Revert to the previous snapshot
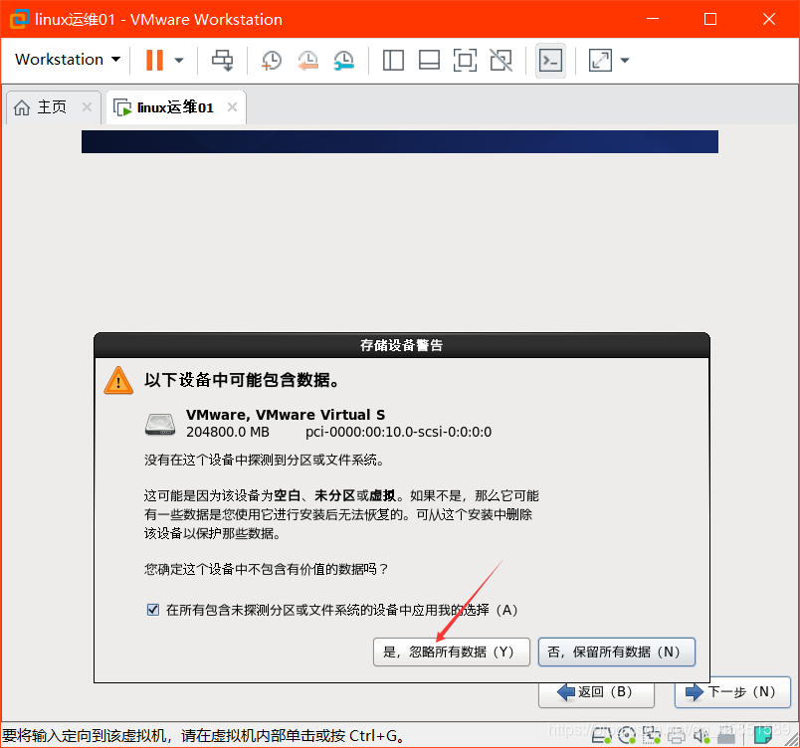Screen dimensions: 800x748 (308, 60)
